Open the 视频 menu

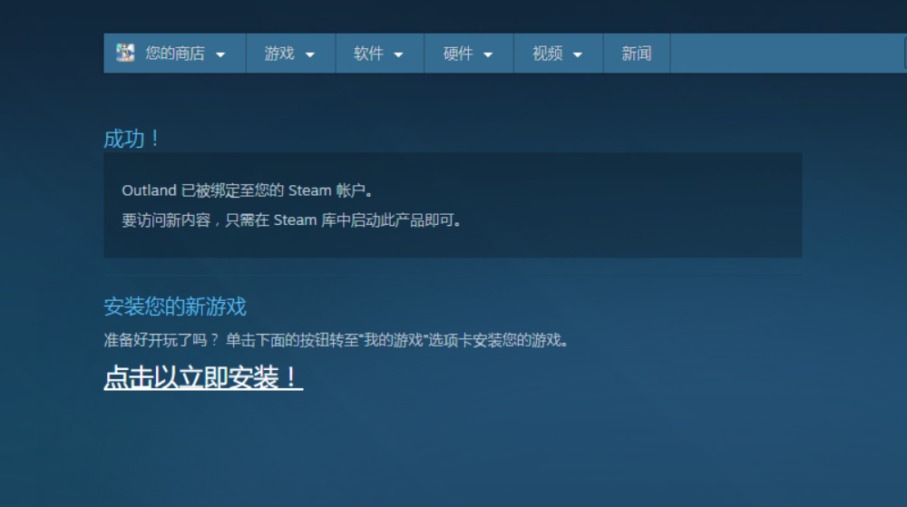558,54
